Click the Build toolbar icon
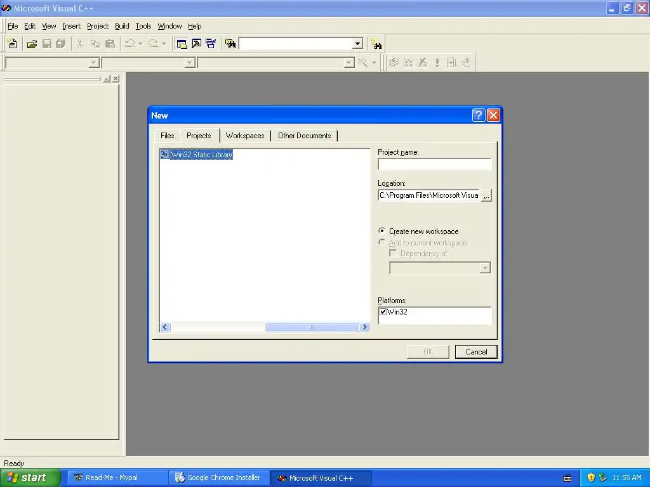Screen dimensions: 650x487 tap(408, 63)
